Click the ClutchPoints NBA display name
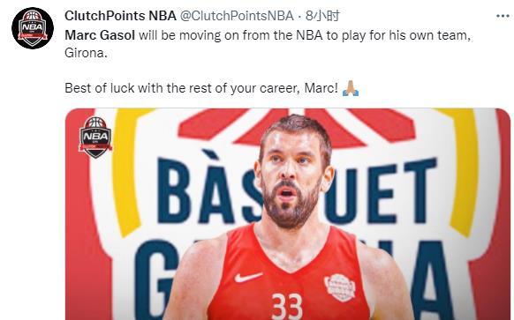Screen dimensions: 514x320 pos(120,16)
